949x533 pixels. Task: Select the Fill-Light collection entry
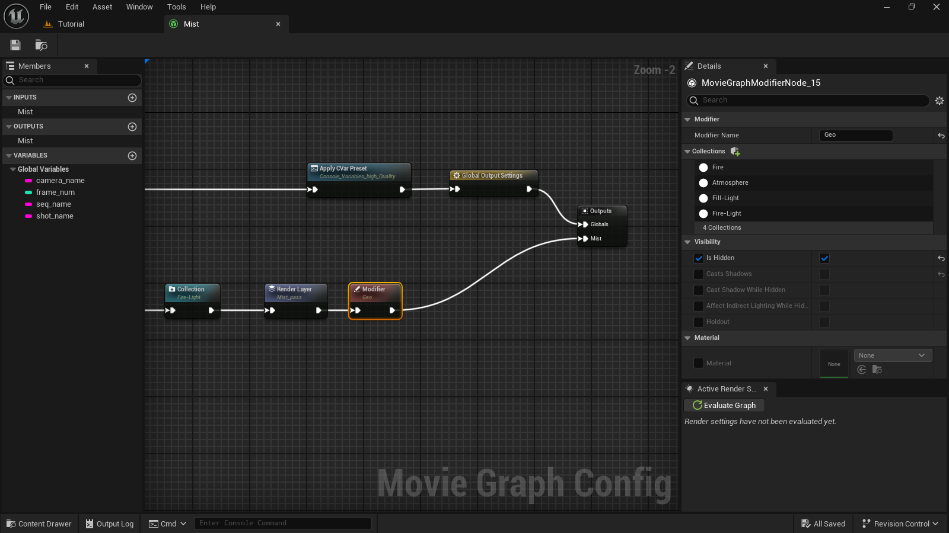pyautogui.click(x=814, y=198)
